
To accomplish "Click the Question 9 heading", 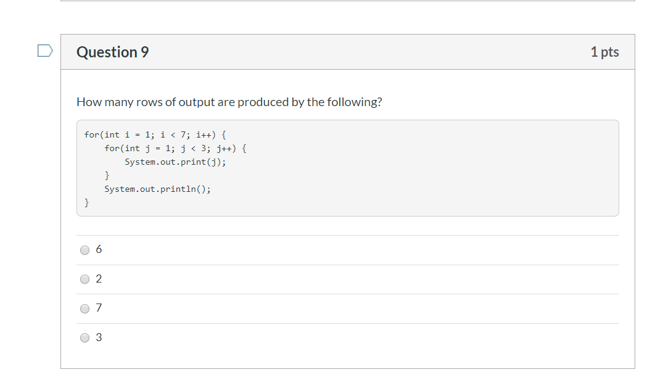I will pos(112,52).
